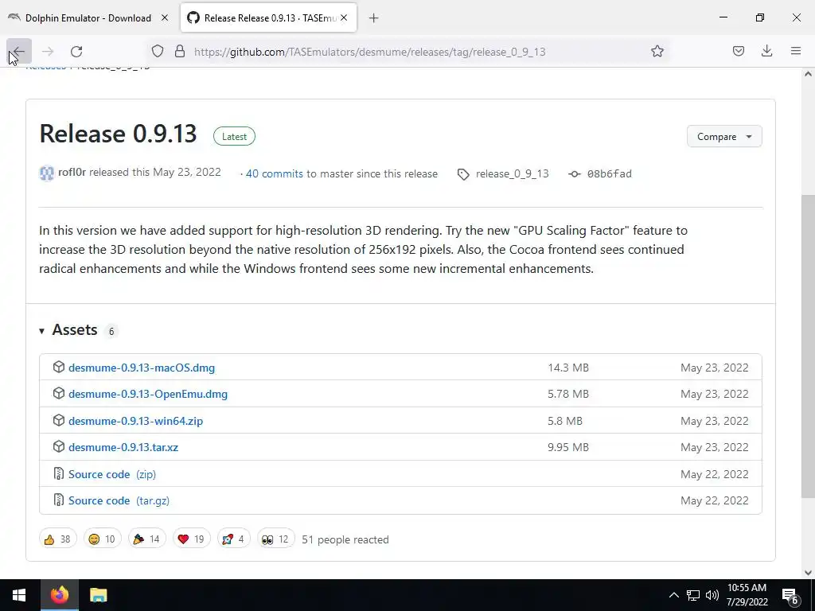815x611 pixels.
Task: Click the package icon beside win64.zip
Action: [x=59, y=420]
